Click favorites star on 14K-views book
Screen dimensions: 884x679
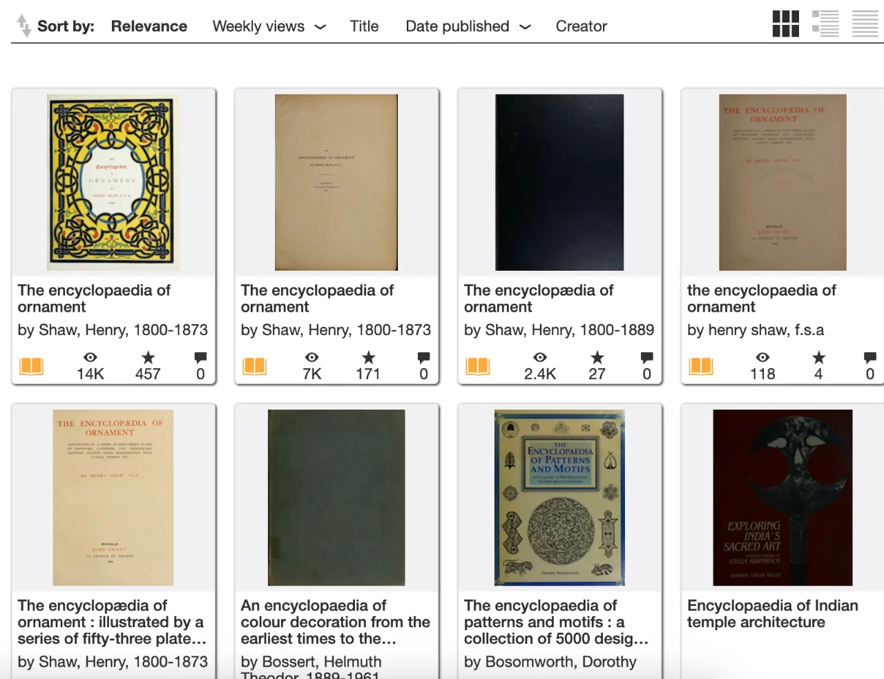pos(148,357)
